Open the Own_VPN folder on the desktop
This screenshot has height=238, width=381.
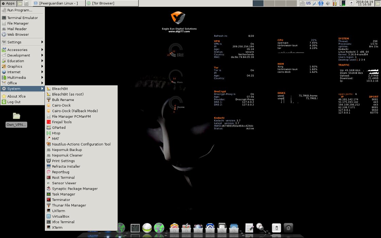click(x=16, y=117)
